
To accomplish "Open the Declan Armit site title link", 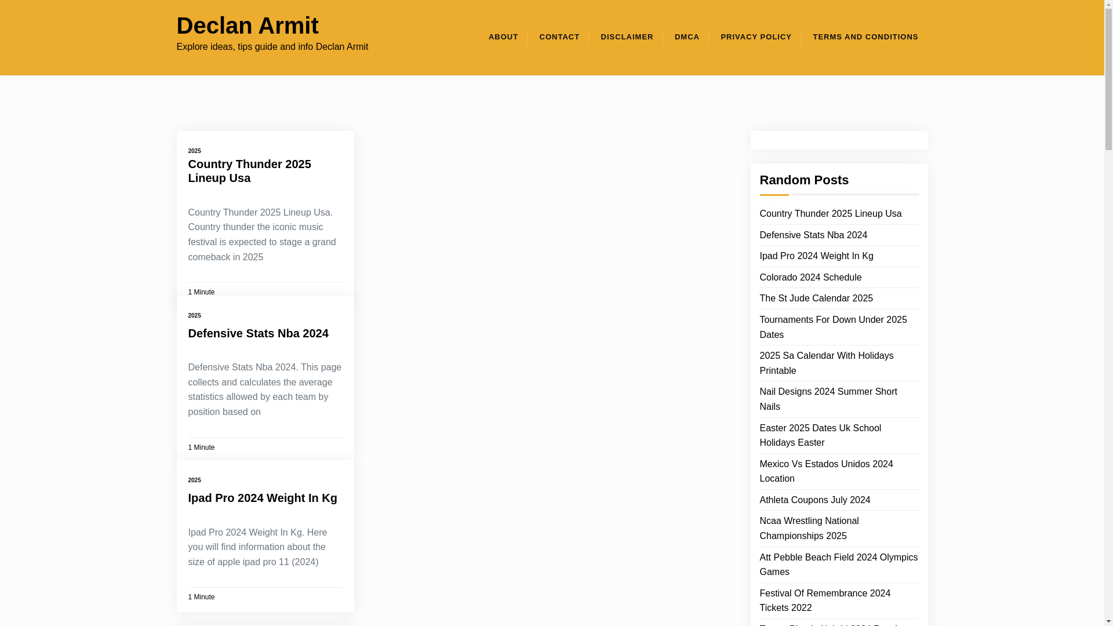I will pos(248,26).
